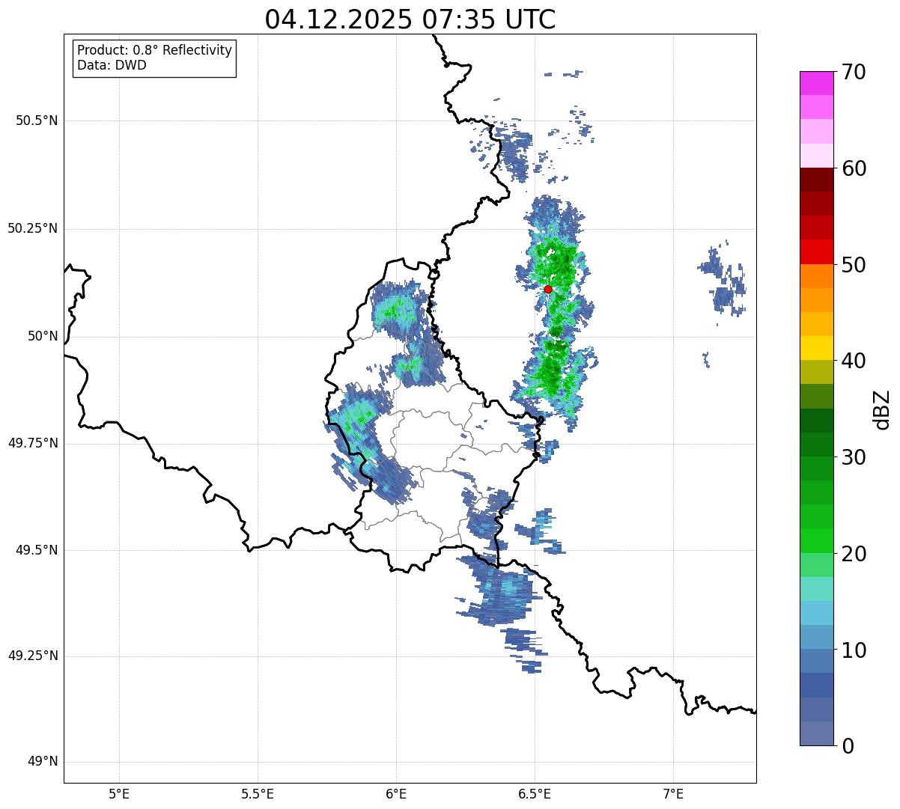Click the 'Data: DWD' text
This screenshot has width=900, height=809.
(x=112, y=65)
